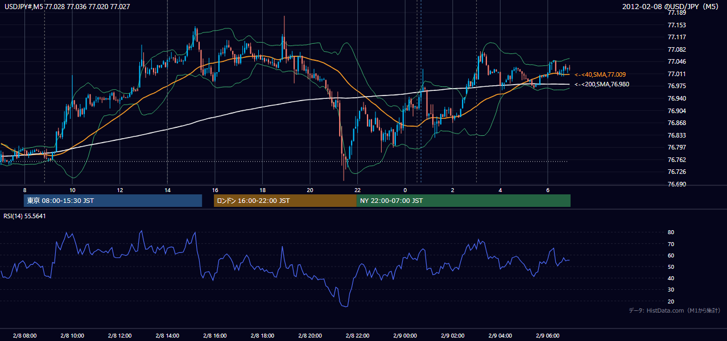The height and width of the screenshot is (341, 727).
Task: Click the 2/9 04:00 date axis label
Action: coord(500,335)
